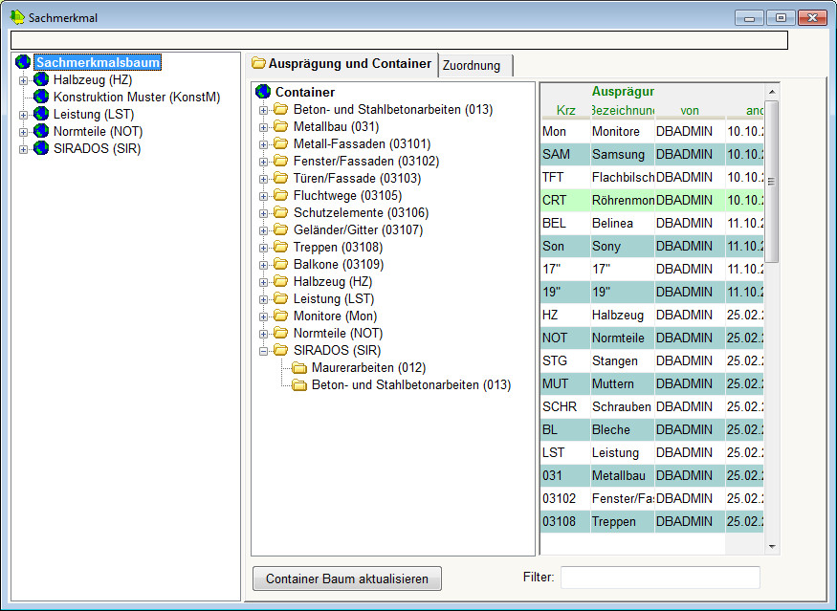This screenshot has width=837, height=611.
Task: Select the table row with Krz BL
Action: tap(652, 429)
